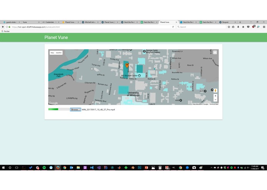The image size is (267, 190).
Task: Click the Grasslands Park map label
Action: tap(58, 75)
